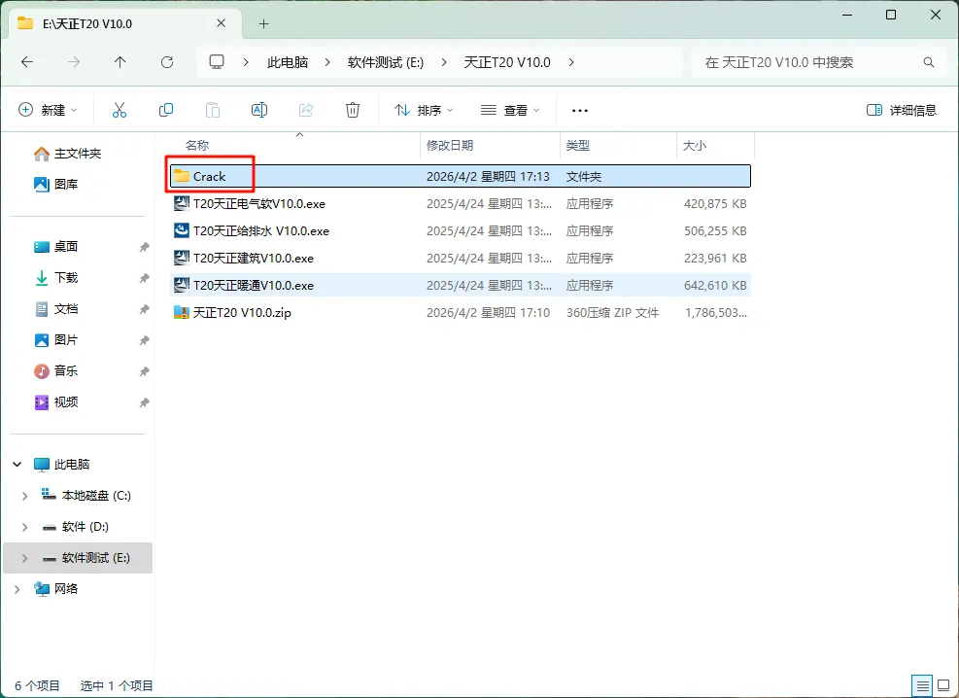
Task: Click the search magnifier icon
Action: (929, 62)
